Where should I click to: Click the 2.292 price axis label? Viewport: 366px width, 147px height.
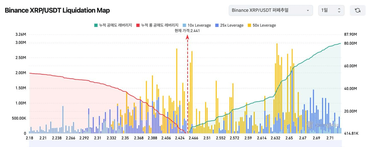tap(84, 138)
